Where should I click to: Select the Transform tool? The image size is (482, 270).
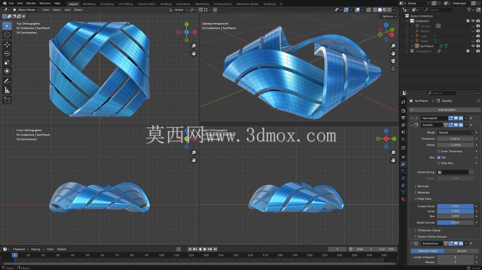7,71
